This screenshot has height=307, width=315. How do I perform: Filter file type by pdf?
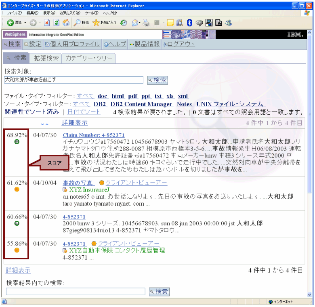pyautogui.click(x=133, y=96)
